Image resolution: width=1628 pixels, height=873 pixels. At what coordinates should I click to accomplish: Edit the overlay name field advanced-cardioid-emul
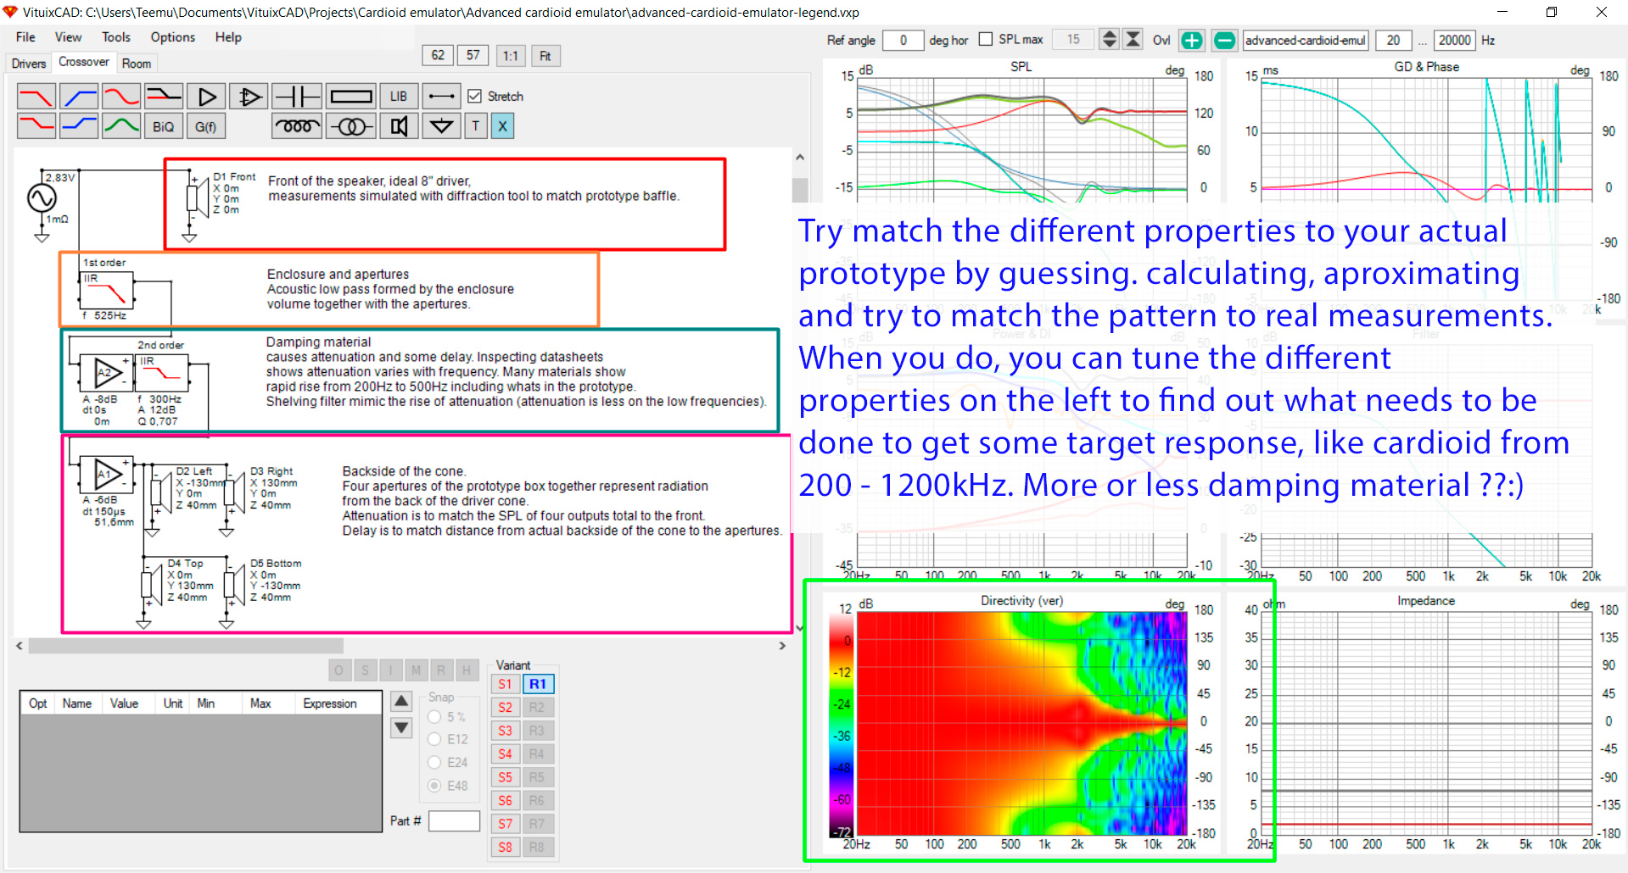click(x=1306, y=40)
